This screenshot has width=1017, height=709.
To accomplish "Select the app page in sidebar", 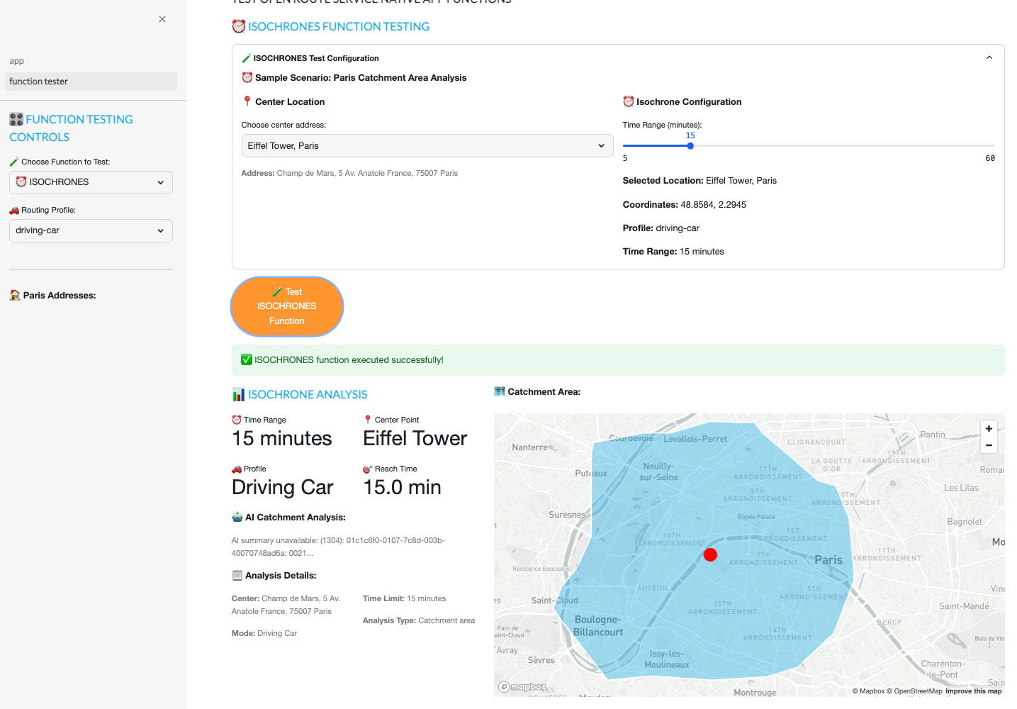I will pos(17,61).
